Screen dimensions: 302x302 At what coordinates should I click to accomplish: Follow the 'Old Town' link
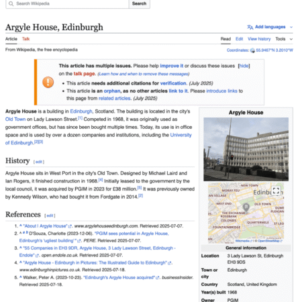click(15, 119)
